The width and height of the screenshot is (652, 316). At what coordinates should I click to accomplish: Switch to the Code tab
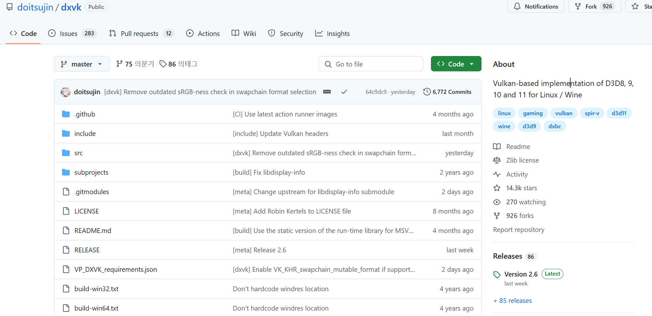tap(23, 33)
